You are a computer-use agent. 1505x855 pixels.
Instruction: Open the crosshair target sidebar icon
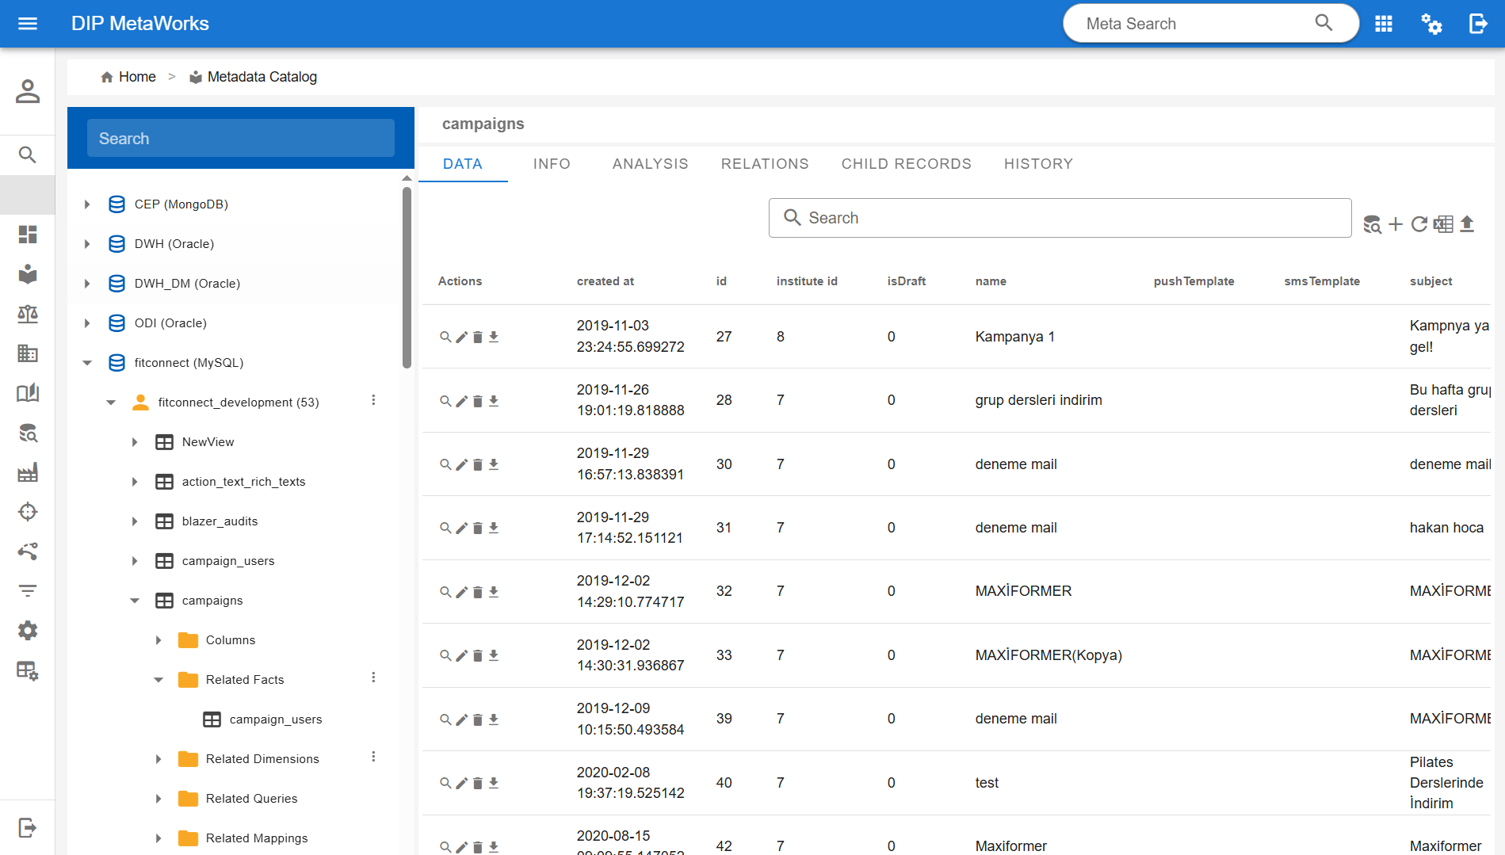pyautogui.click(x=28, y=512)
